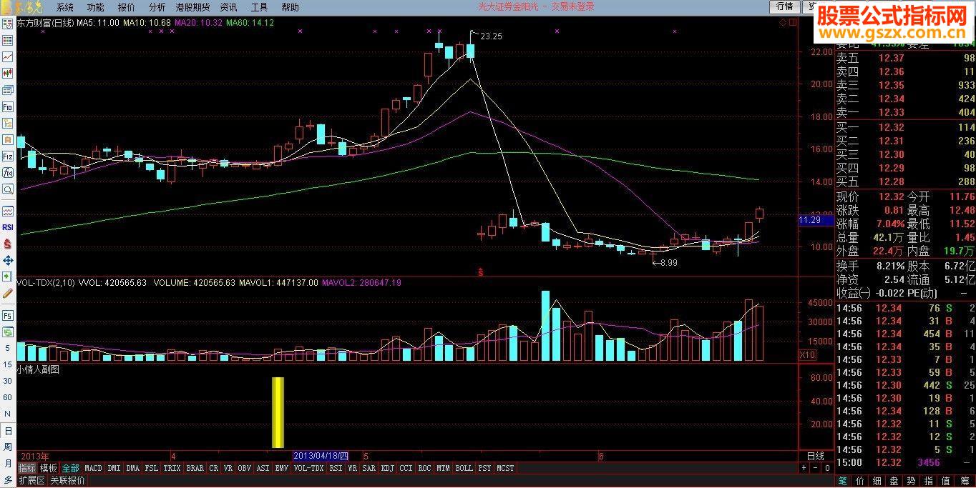Select the 60-minute period in sidebar
This screenshot has width=976, height=488.
8,397
